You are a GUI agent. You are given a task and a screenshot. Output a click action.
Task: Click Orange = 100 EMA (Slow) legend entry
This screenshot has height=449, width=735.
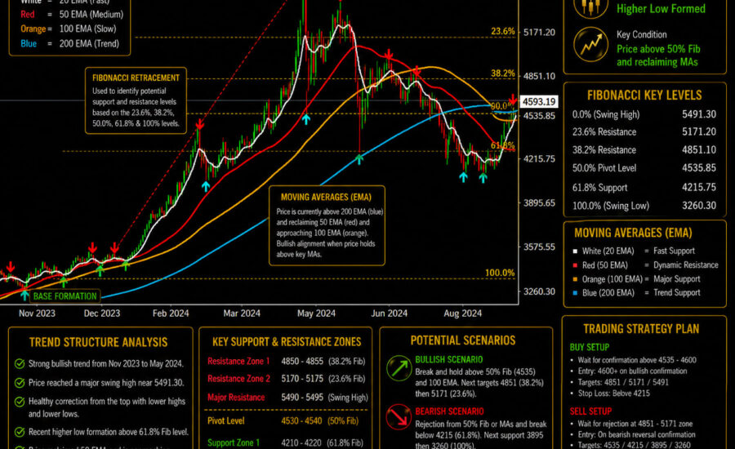(x=69, y=29)
